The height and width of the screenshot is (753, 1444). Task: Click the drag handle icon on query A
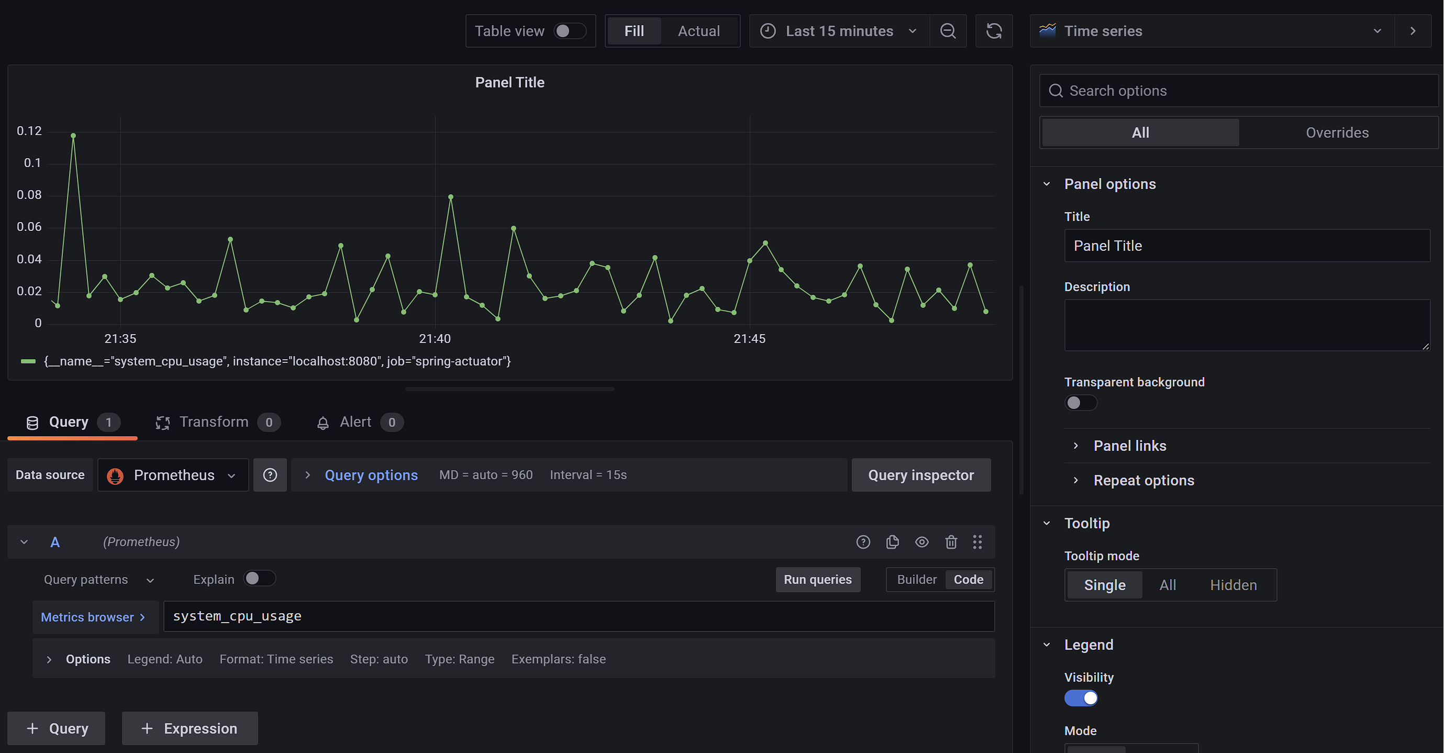pos(977,541)
